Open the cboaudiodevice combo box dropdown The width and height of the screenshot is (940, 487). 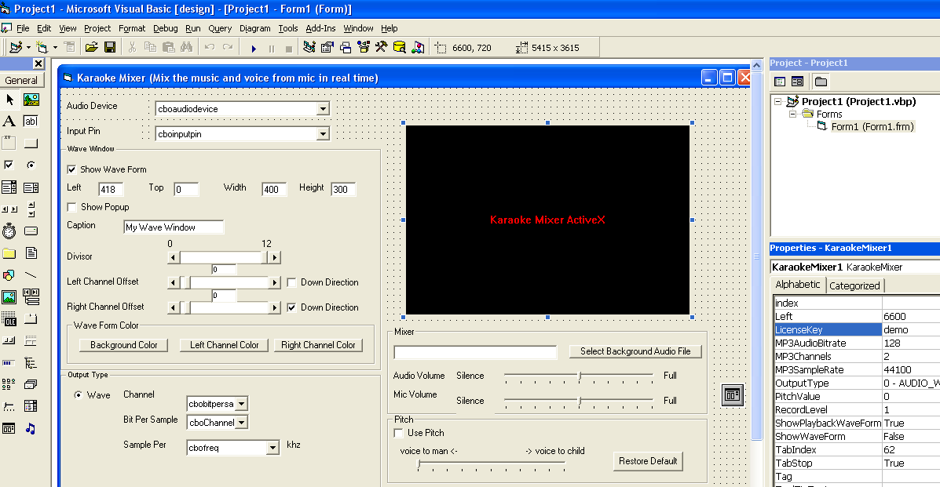pos(322,109)
